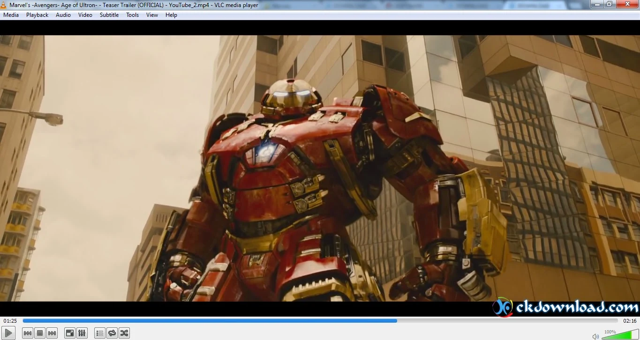Toggle the playlist view
640x340 pixels.
99,333
